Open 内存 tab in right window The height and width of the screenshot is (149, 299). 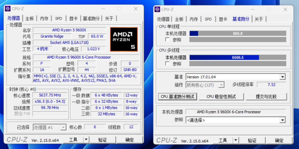click(194, 19)
